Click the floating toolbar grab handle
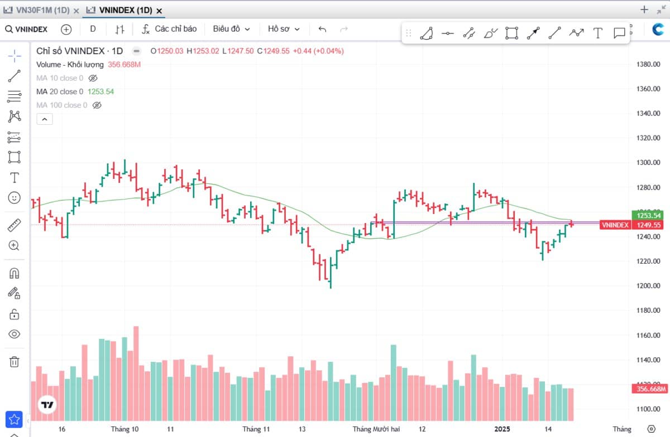This screenshot has width=670, height=437. click(x=409, y=33)
